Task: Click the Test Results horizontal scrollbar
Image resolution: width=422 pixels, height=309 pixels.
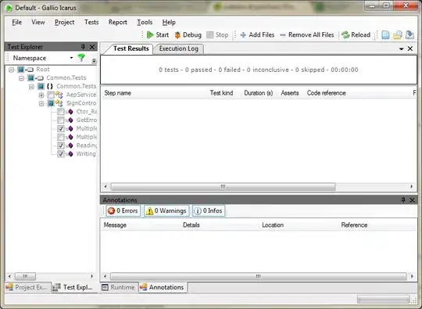Action: (258, 186)
